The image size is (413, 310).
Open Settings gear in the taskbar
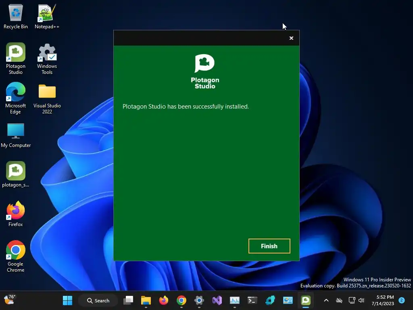click(x=199, y=300)
